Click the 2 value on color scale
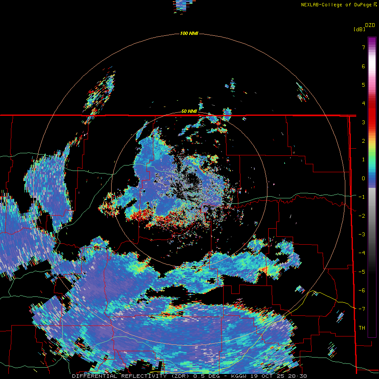The height and width of the screenshot is (379, 379). click(x=363, y=141)
